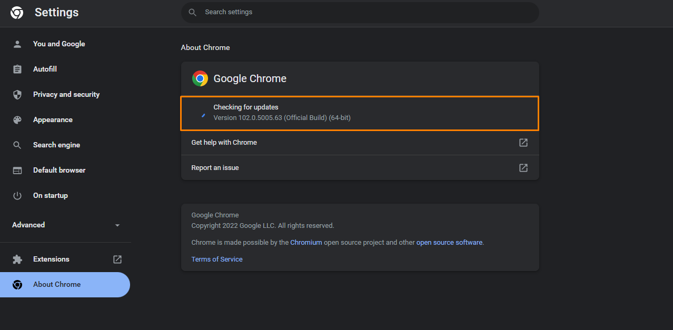Image resolution: width=673 pixels, height=330 pixels.
Task: Click the magnifier icon in search bar
Action: (193, 12)
